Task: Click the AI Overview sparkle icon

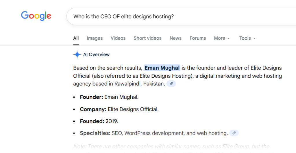Action: point(77,55)
